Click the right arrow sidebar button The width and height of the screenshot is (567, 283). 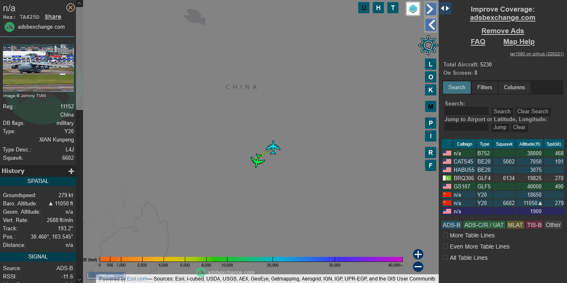click(x=431, y=9)
